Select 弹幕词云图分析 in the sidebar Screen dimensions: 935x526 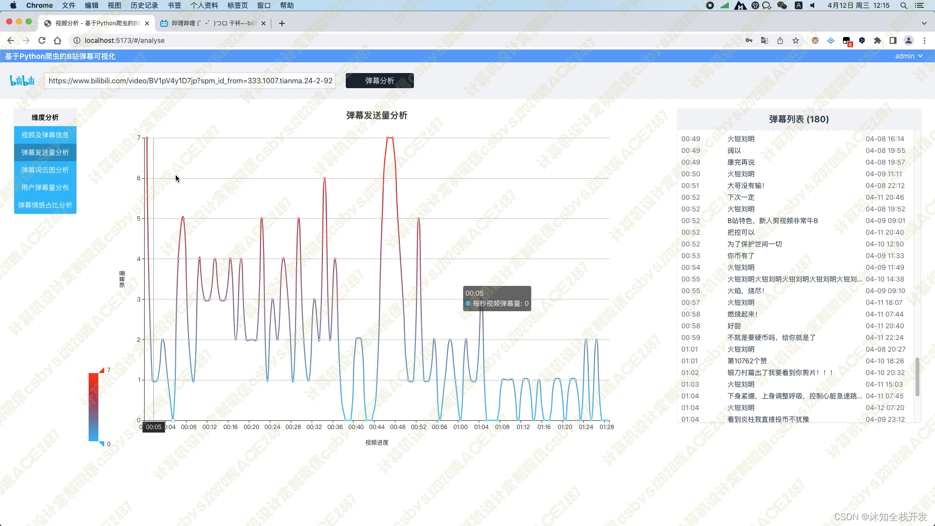click(45, 170)
